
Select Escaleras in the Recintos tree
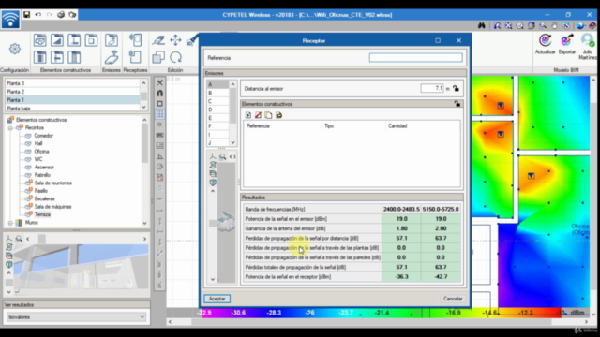click(44, 198)
